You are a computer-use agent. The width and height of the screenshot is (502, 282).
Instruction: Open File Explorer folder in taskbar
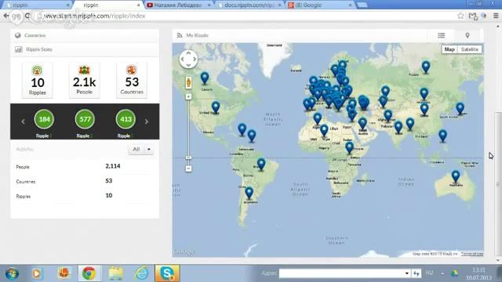tap(115, 273)
